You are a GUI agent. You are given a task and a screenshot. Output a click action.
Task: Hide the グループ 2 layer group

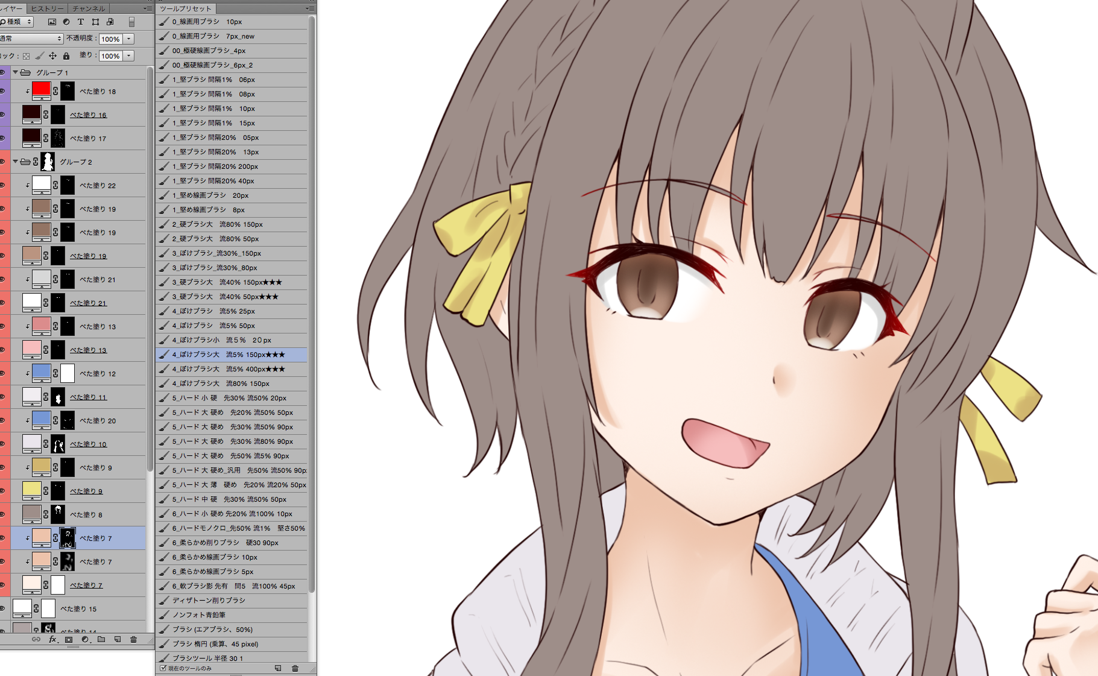point(2,162)
